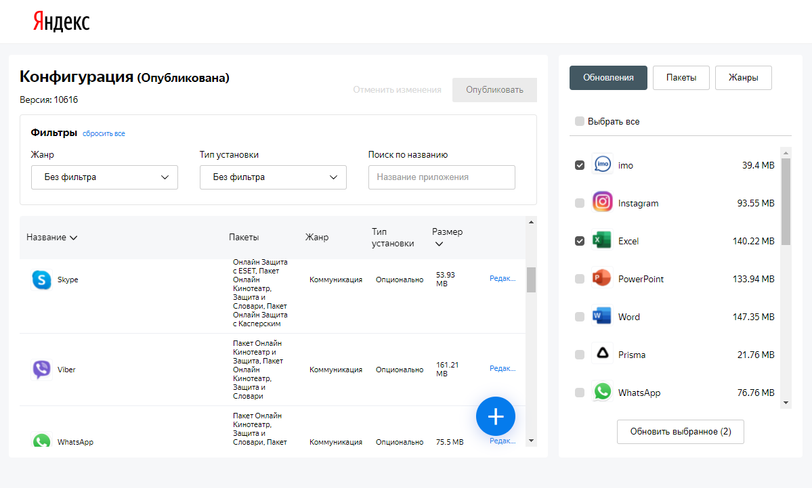The width and height of the screenshot is (812, 488).
Task: Open the 'Тип установки' filter dropdown
Action: [x=273, y=177]
